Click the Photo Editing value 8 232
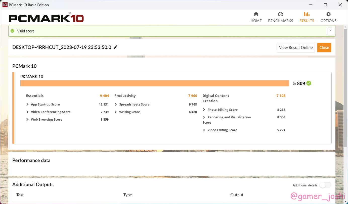 pos(281,110)
